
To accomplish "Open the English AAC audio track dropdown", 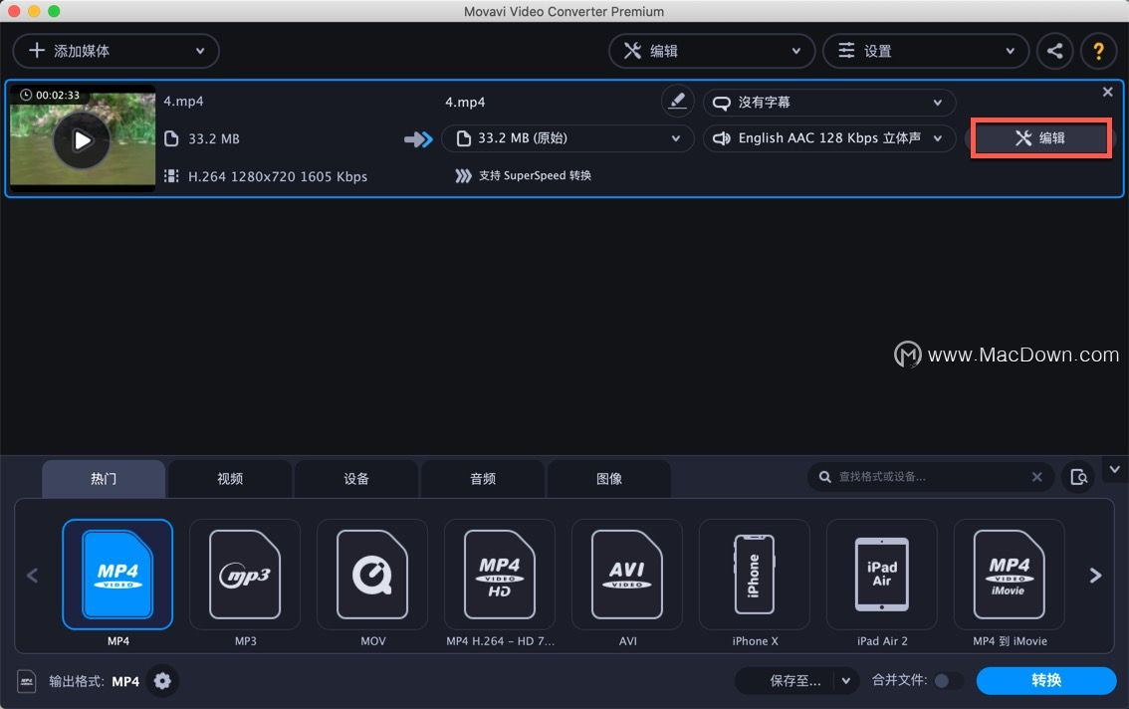I will (x=828, y=138).
